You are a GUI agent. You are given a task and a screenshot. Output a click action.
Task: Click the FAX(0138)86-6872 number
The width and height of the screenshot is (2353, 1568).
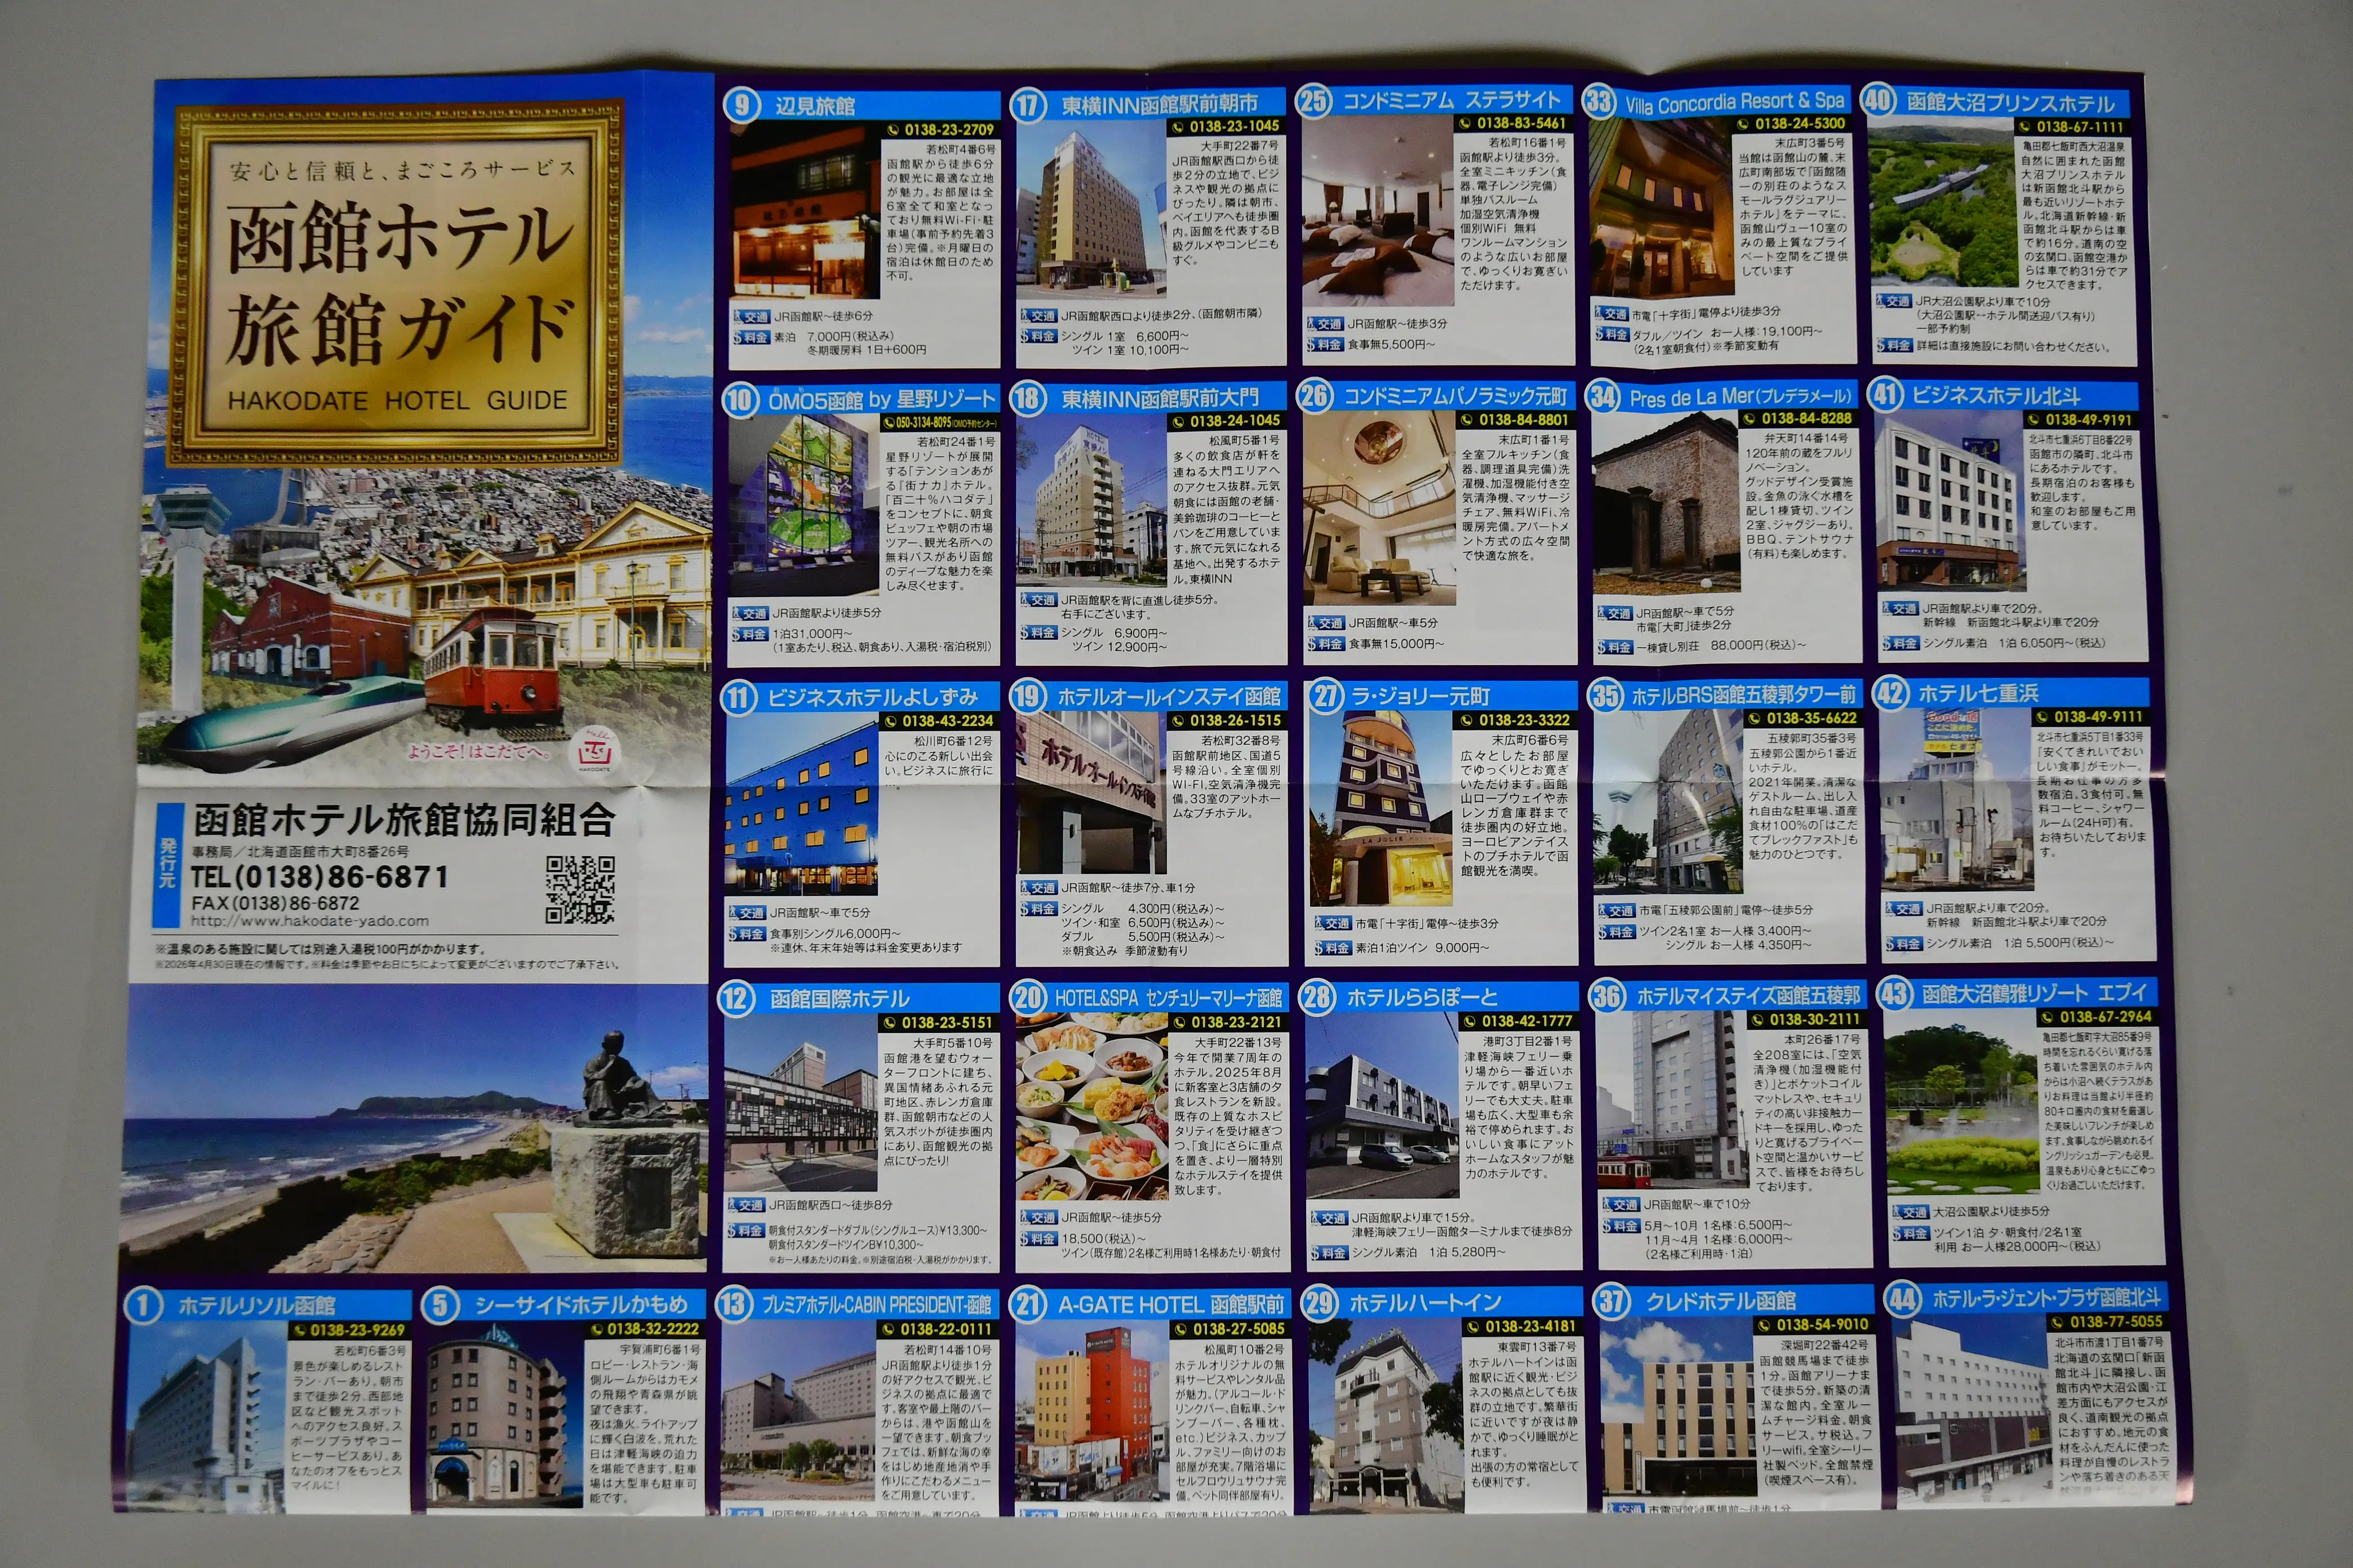(275, 903)
